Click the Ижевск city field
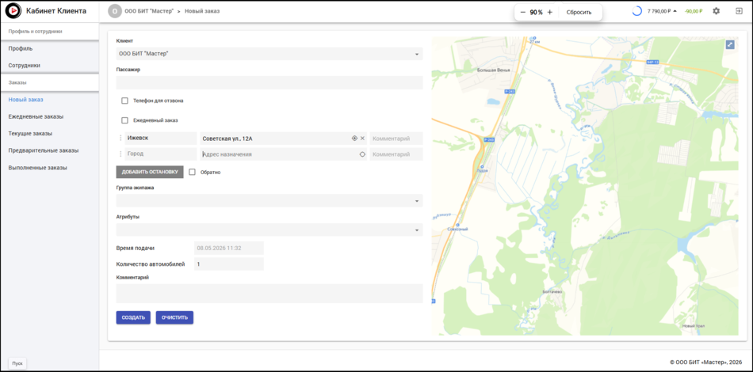The width and height of the screenshot is (753, 372). (x=160, y=139)
